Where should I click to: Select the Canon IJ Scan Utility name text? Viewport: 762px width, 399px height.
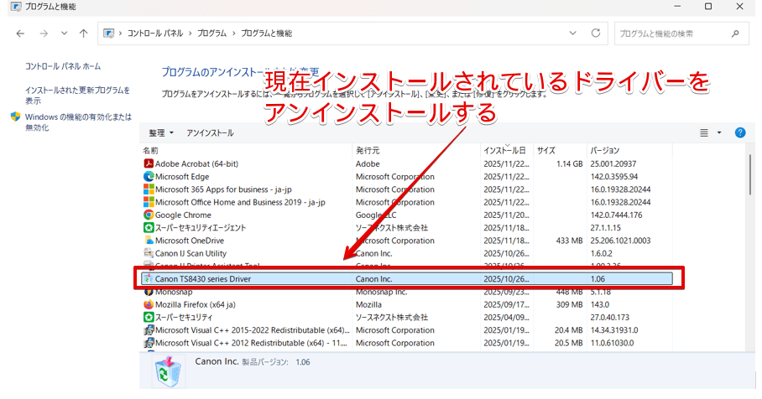191,253
